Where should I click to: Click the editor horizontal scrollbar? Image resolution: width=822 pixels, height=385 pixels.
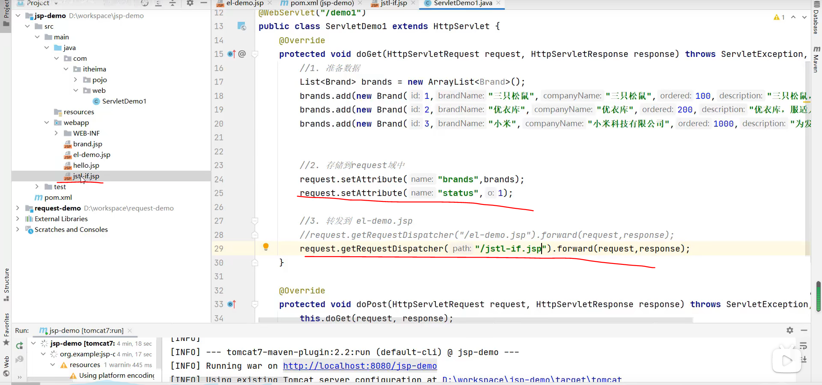475,320
